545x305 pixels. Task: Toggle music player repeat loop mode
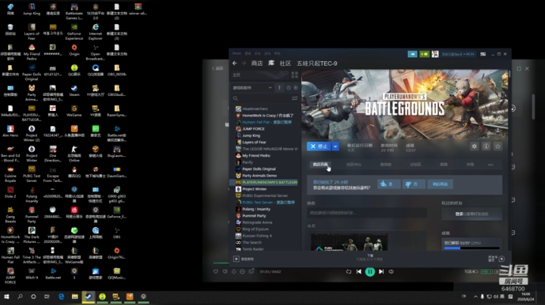(348, 272)
